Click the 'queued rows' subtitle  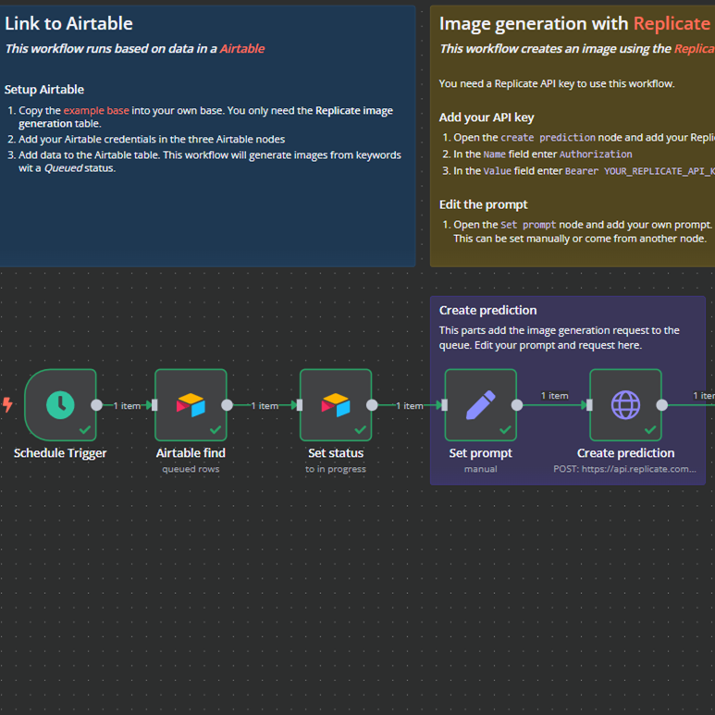click(x=191, y=469)
